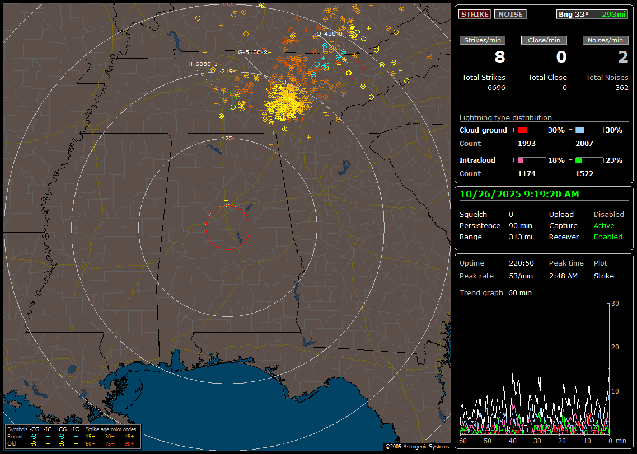Click the bearing and distance readout box
Viewport: 637px width, 454px height.
click(592, 14)
